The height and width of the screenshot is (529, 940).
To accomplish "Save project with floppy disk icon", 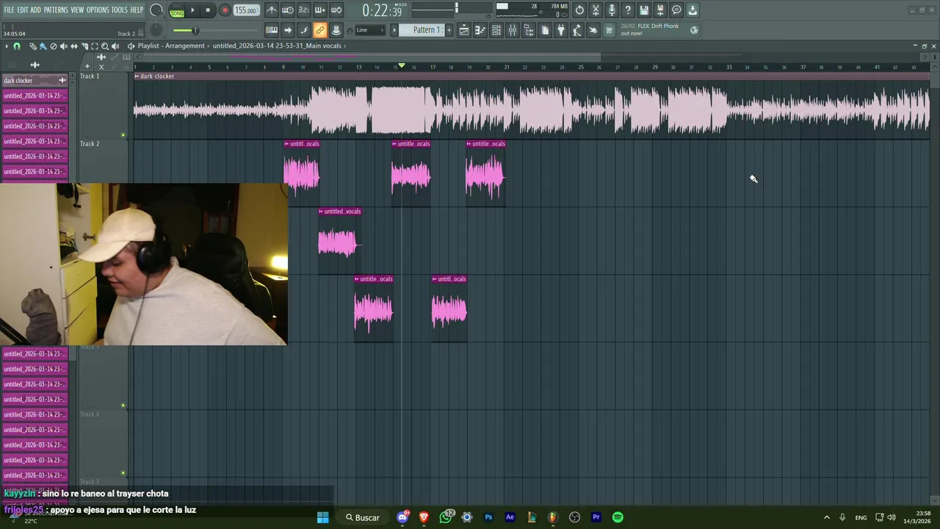I will (644, 10).
